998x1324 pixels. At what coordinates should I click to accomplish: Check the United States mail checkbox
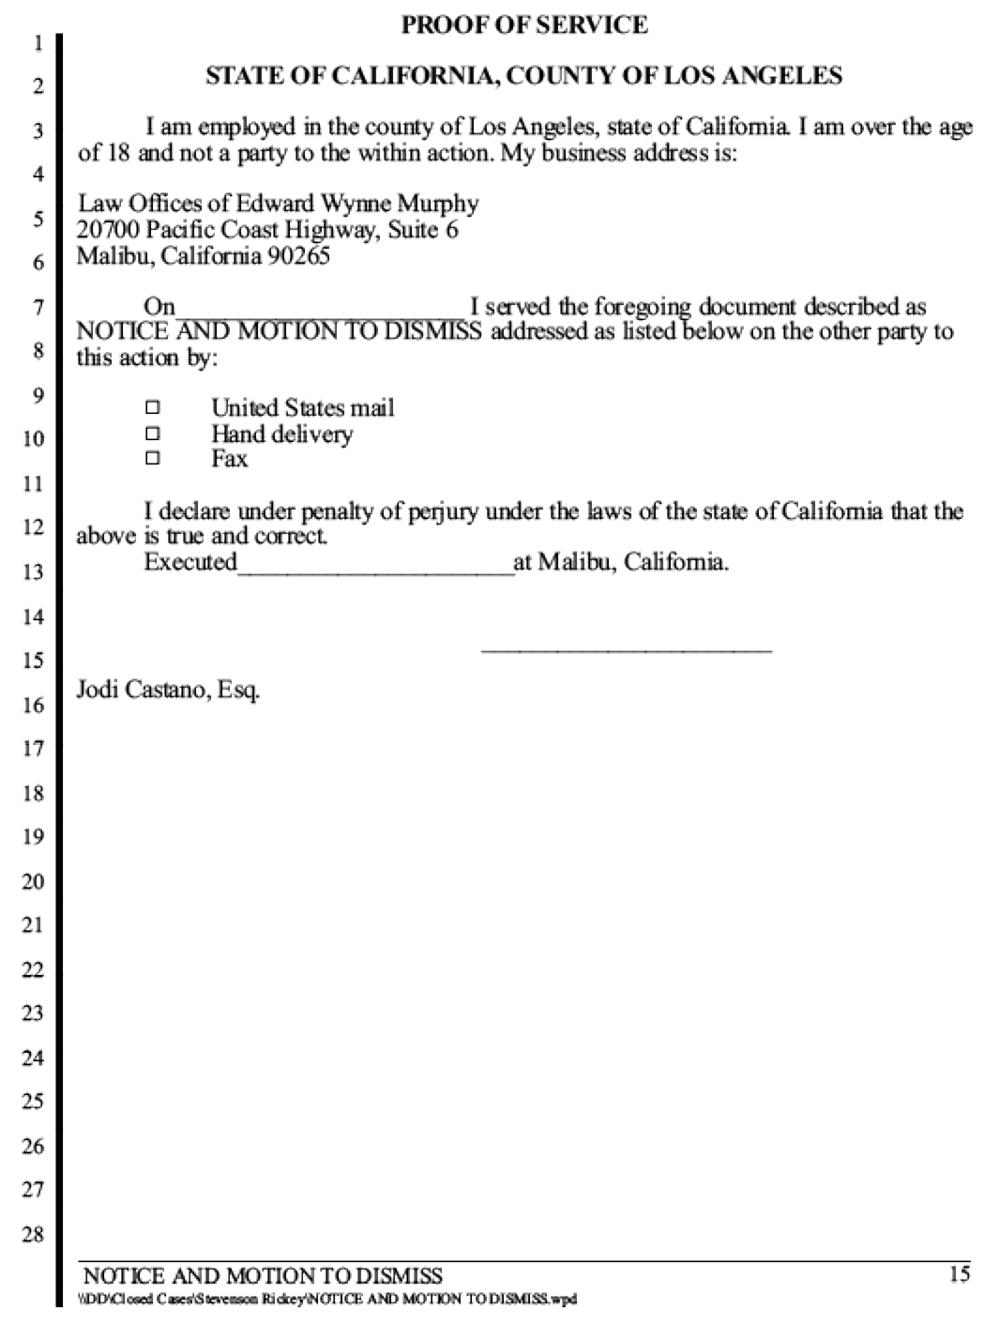click(x=153, y=408)
